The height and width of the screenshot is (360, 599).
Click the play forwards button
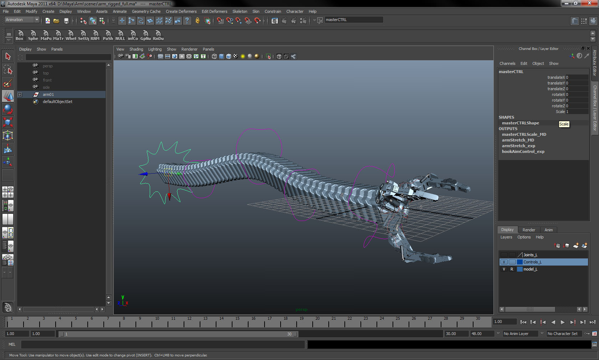(563, 322)
